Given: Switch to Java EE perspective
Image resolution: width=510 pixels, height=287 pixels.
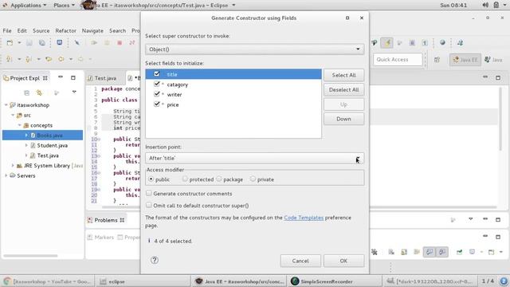Looking at the screenshot, I should point(465,60).
